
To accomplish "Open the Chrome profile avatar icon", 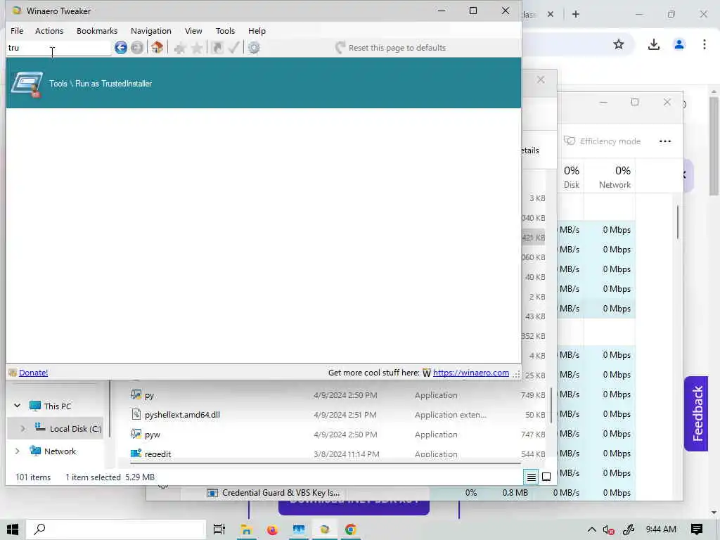I will [x=679, y=44].
